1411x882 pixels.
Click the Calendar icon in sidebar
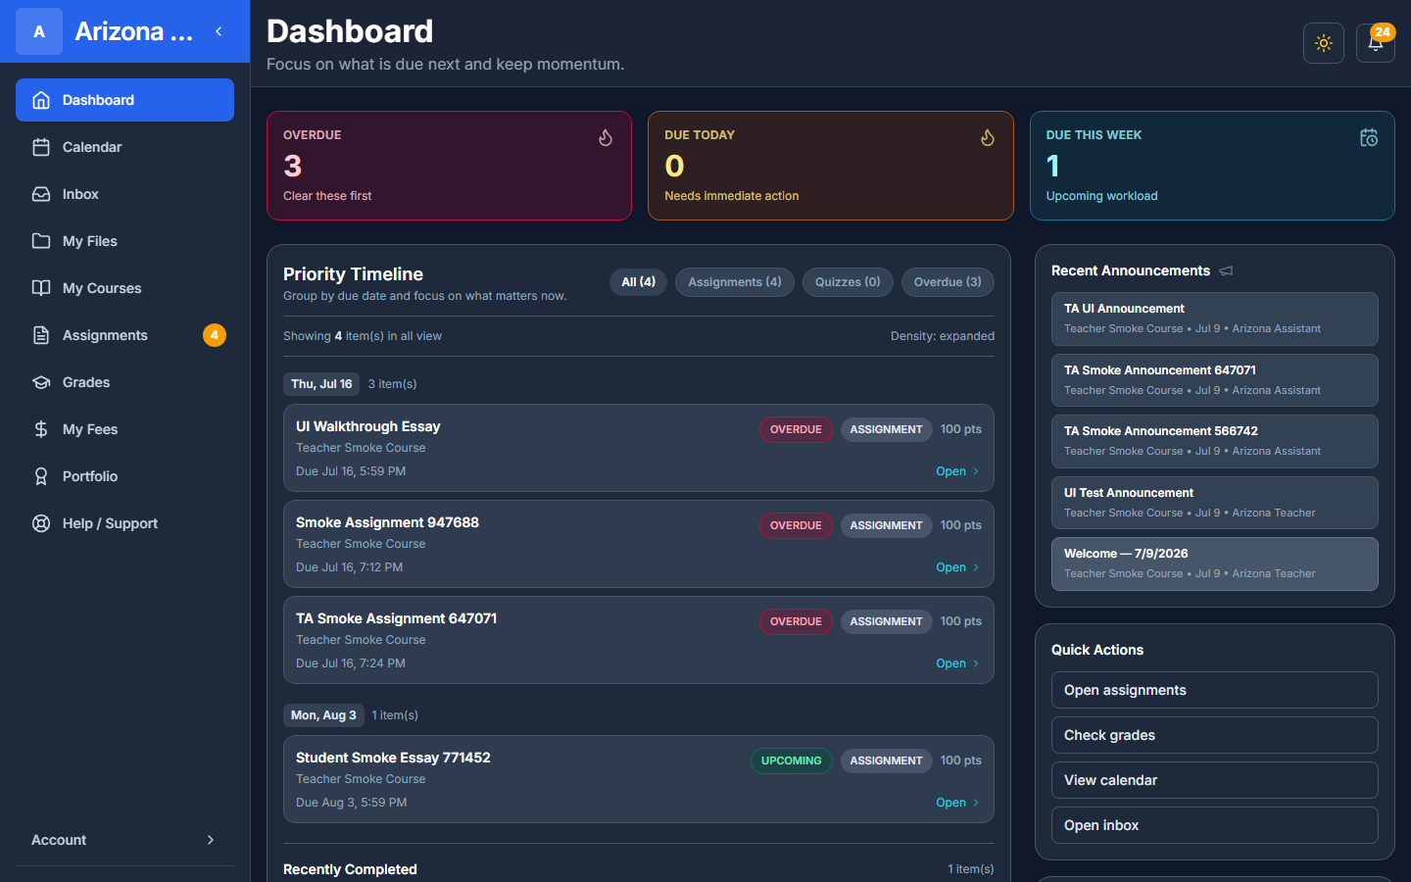click(x=41, y=147)
